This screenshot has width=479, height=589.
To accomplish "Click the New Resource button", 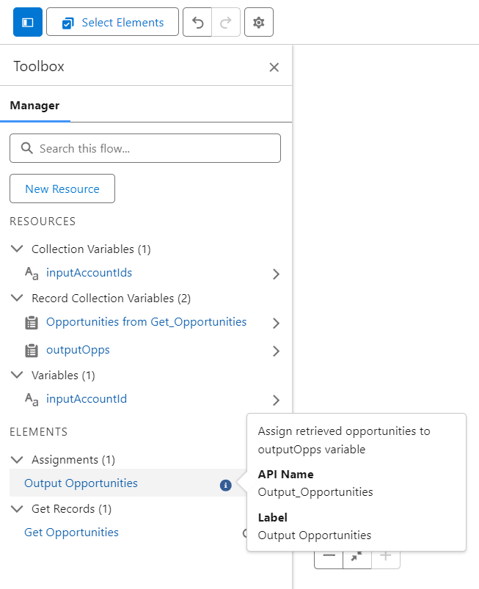I will pos(62,189).
